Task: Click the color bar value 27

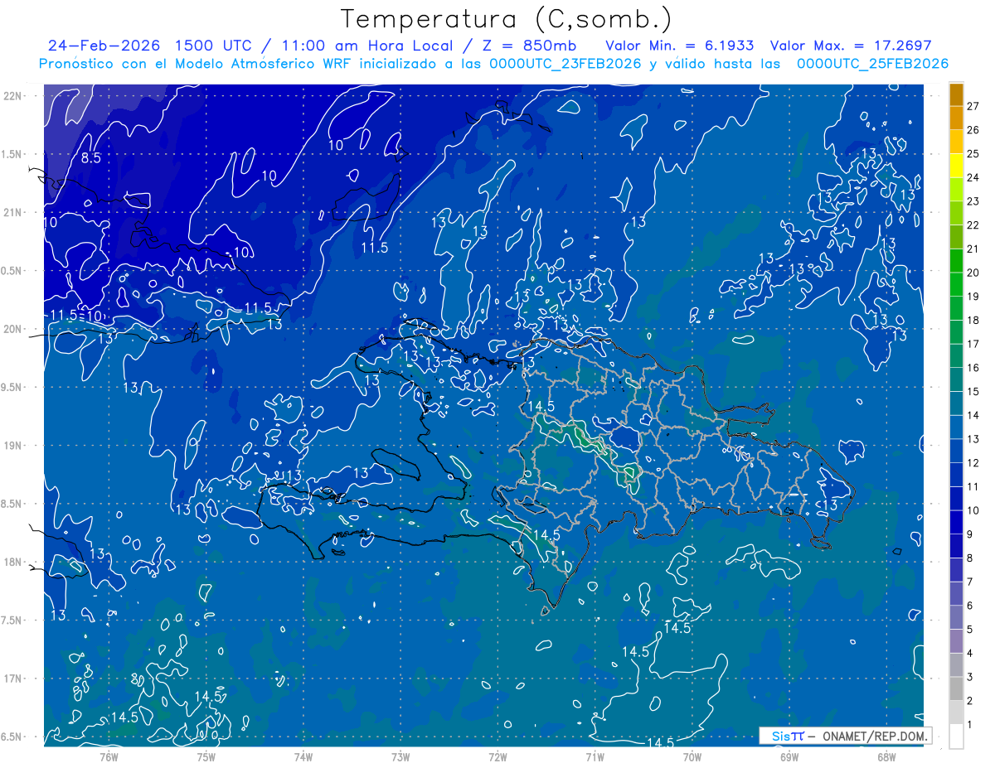Action: 973,106
